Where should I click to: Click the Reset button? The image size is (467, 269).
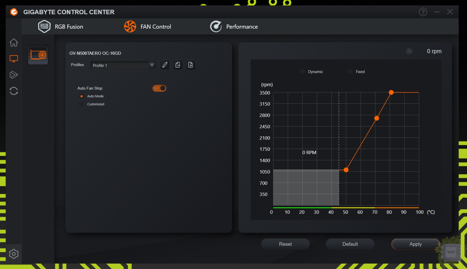(x=285, y=244)
